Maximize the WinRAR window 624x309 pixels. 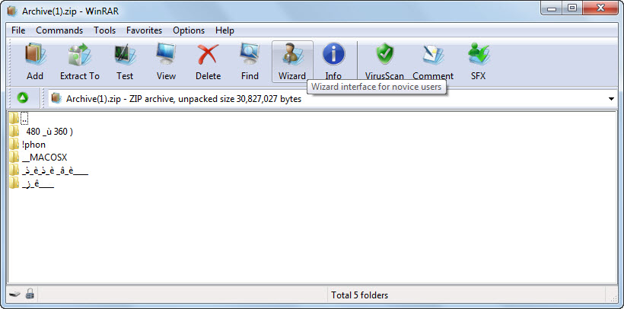(571, 8)
